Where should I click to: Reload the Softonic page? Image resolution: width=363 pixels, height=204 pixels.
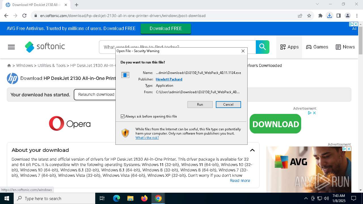click(24, 16)
